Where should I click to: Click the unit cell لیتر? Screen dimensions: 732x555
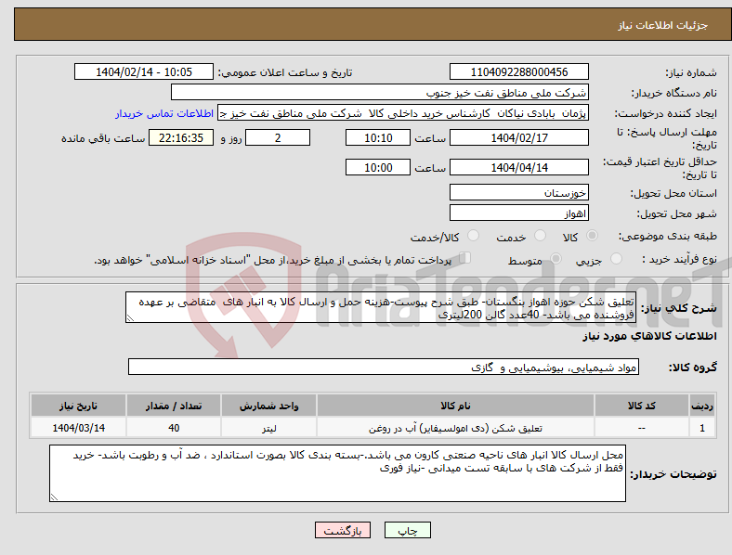click(268, 428)
